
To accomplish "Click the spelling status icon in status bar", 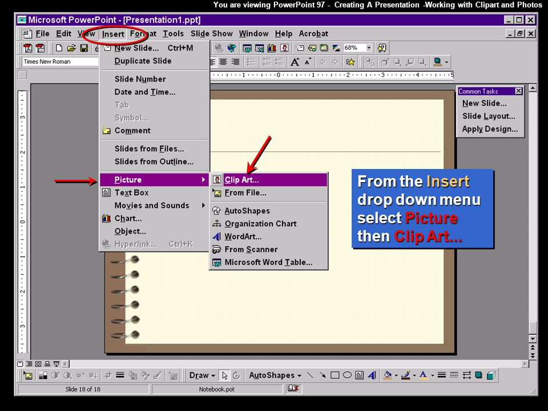I will click(293, 388).
